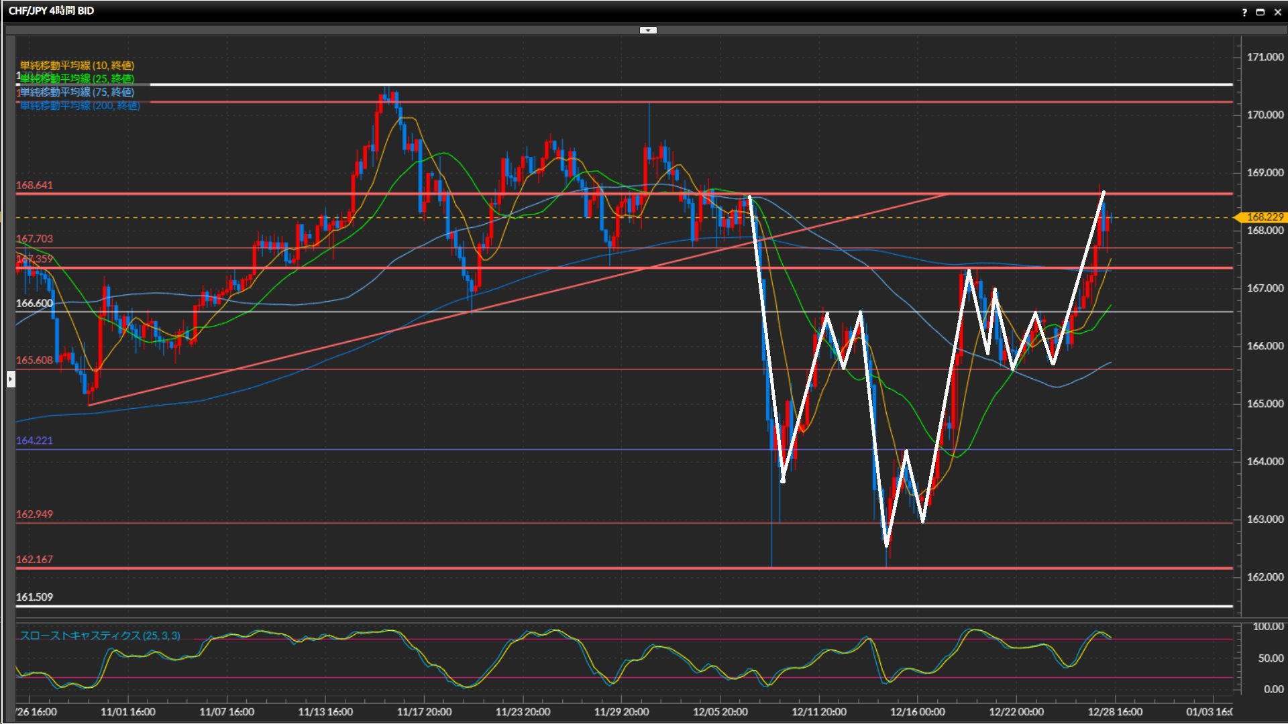Image resolution: width=1288 pixels, height=724 pixels.
Task: Click the 12/11 20:00 time axis label
Action: click(818, 712)
